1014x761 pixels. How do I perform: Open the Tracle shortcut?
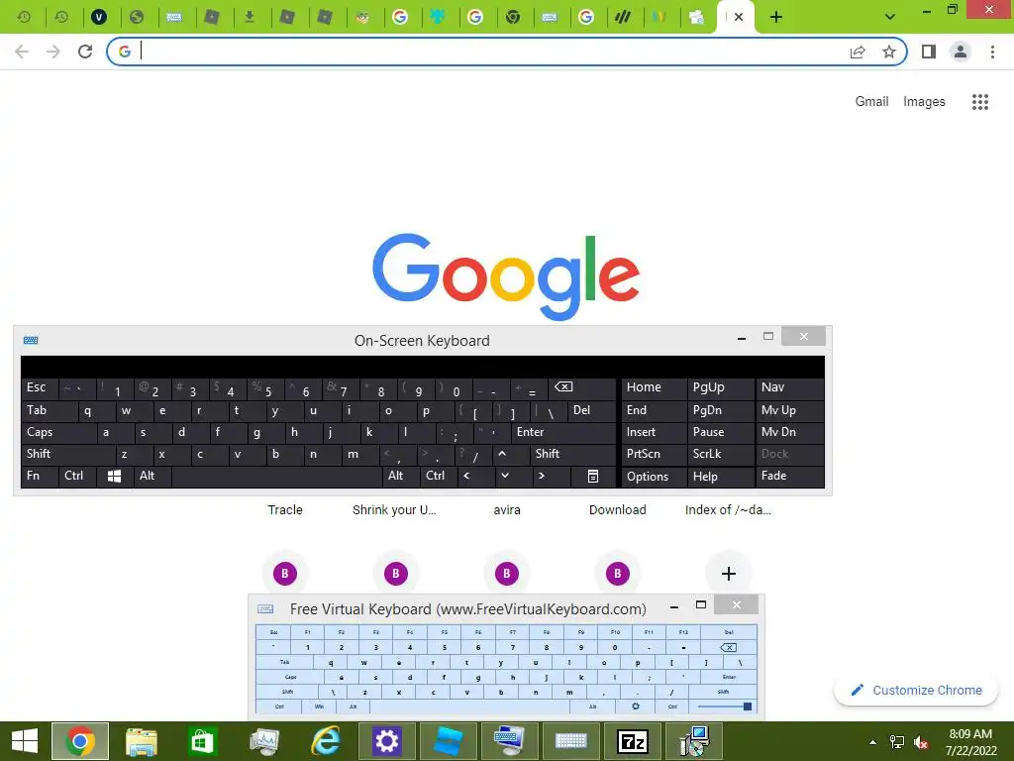point(285,510)
